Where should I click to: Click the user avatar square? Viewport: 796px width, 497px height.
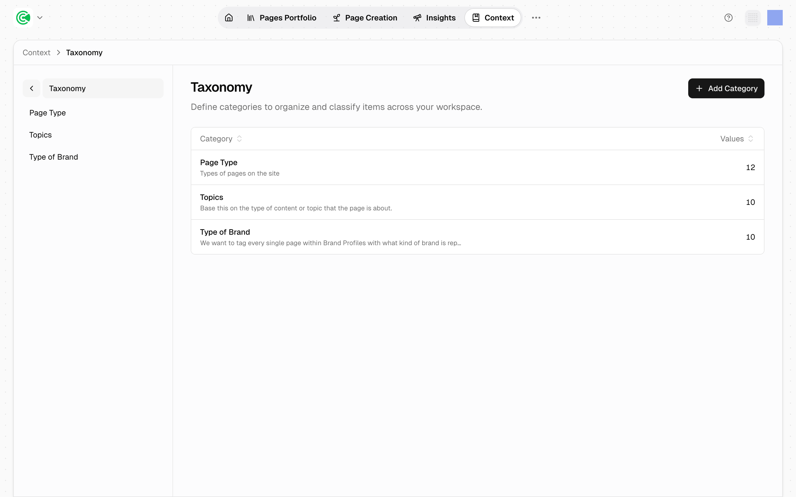(775, 18)
